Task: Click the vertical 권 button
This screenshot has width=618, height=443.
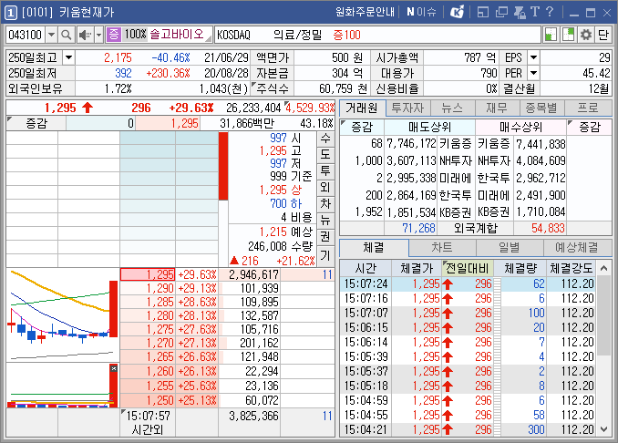Action: click(x=325, y=237)
